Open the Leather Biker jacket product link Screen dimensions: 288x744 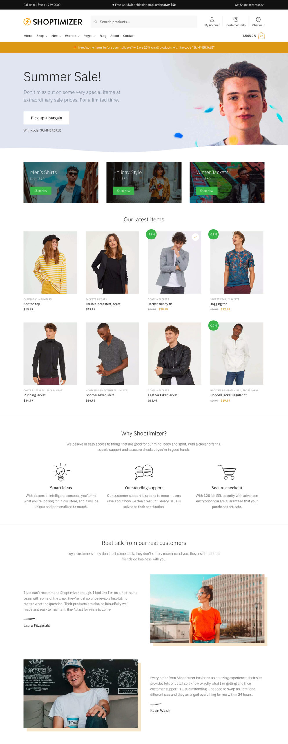click(x=163, y=395)
